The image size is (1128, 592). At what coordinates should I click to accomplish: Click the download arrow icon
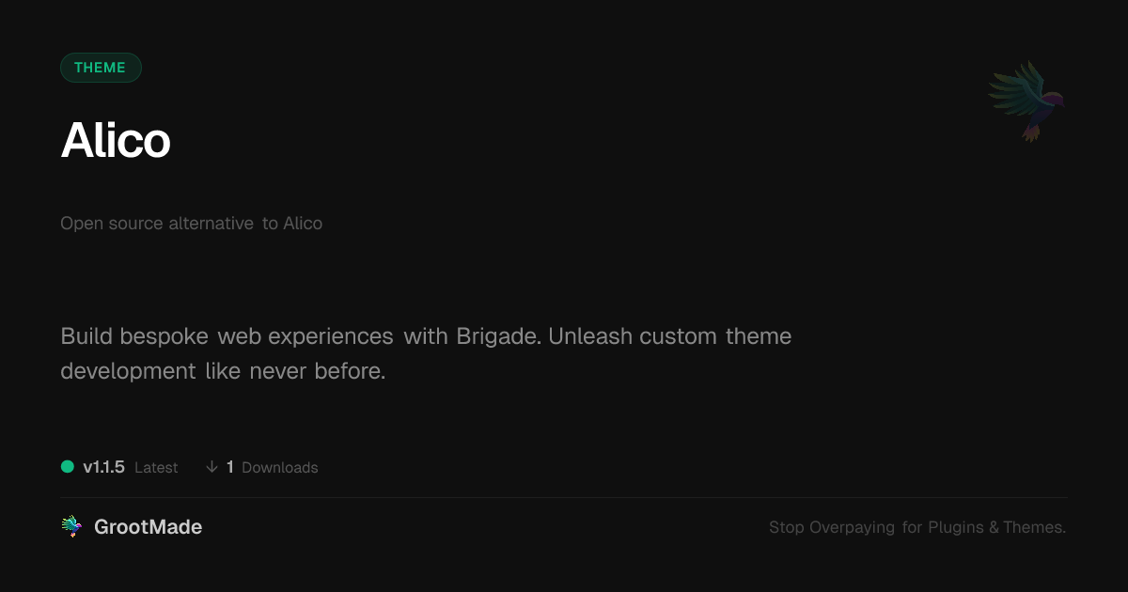coord(212,467)
